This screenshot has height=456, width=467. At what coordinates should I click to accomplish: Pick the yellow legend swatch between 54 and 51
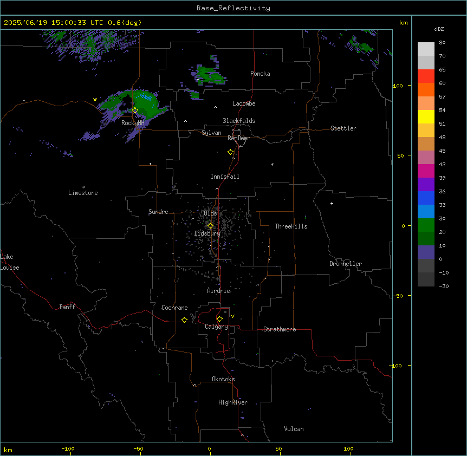426,116
